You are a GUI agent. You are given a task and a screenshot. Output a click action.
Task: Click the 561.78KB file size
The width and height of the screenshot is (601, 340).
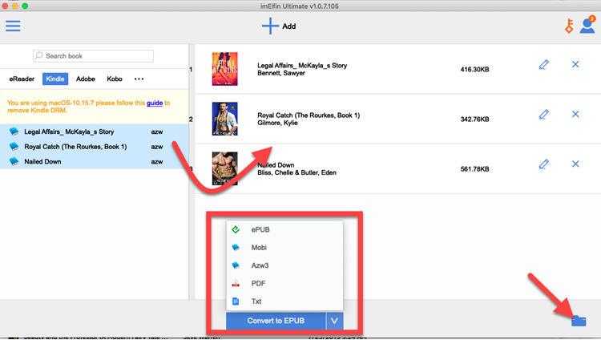[x=474, y=169]
